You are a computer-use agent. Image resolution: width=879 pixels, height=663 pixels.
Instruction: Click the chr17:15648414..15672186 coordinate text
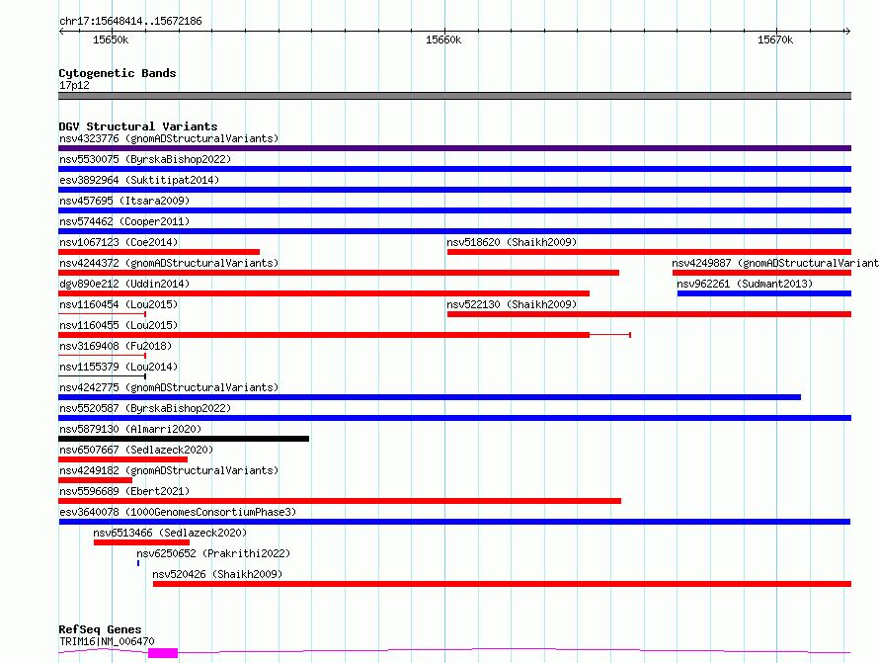point(130,21)
